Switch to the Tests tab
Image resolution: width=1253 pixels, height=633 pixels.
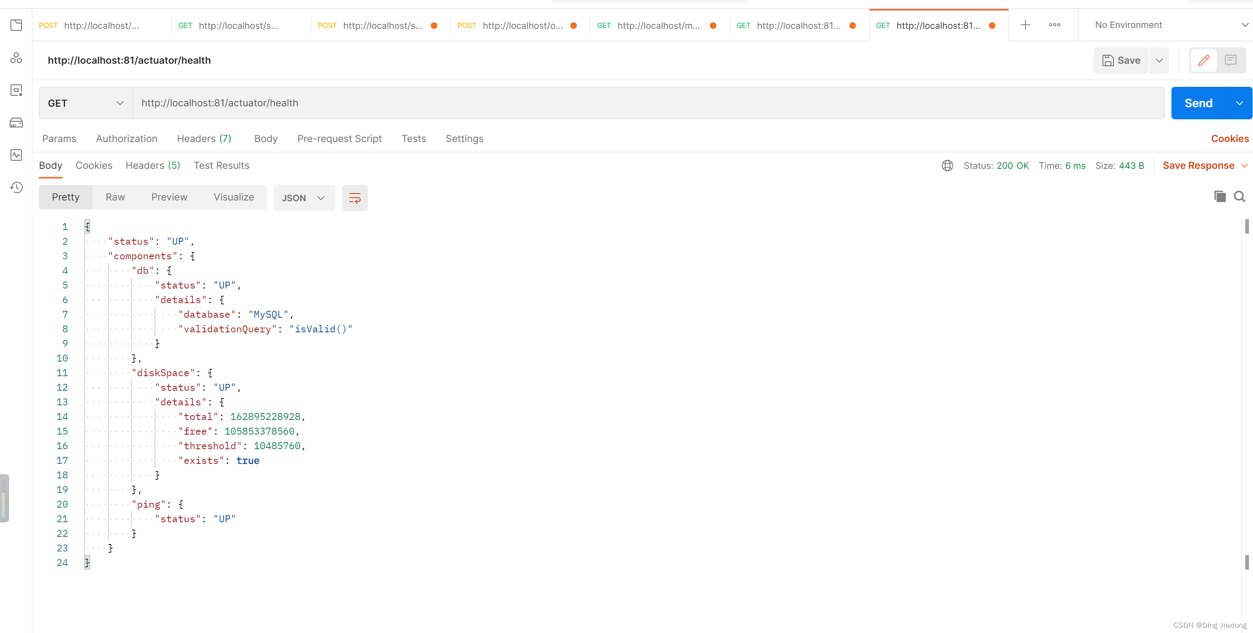(413, 138)
